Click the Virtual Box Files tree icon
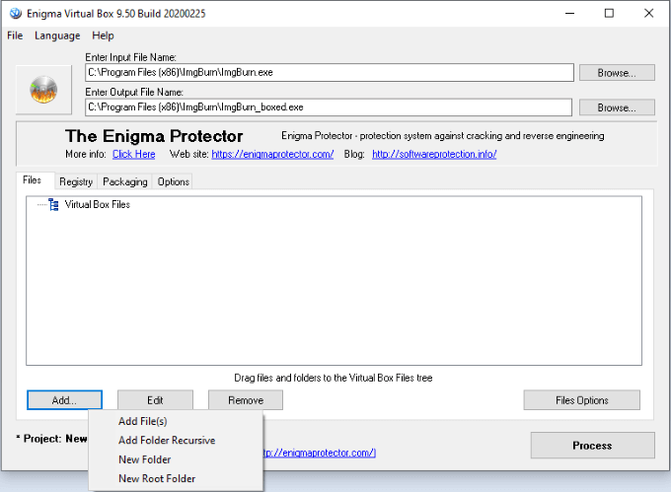Image resolution: width=671 pixels, height=492 pixels. tap(53, 205)
